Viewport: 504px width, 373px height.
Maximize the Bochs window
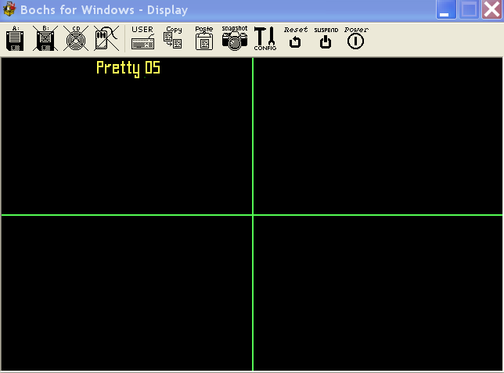click(x=469, y=9)
